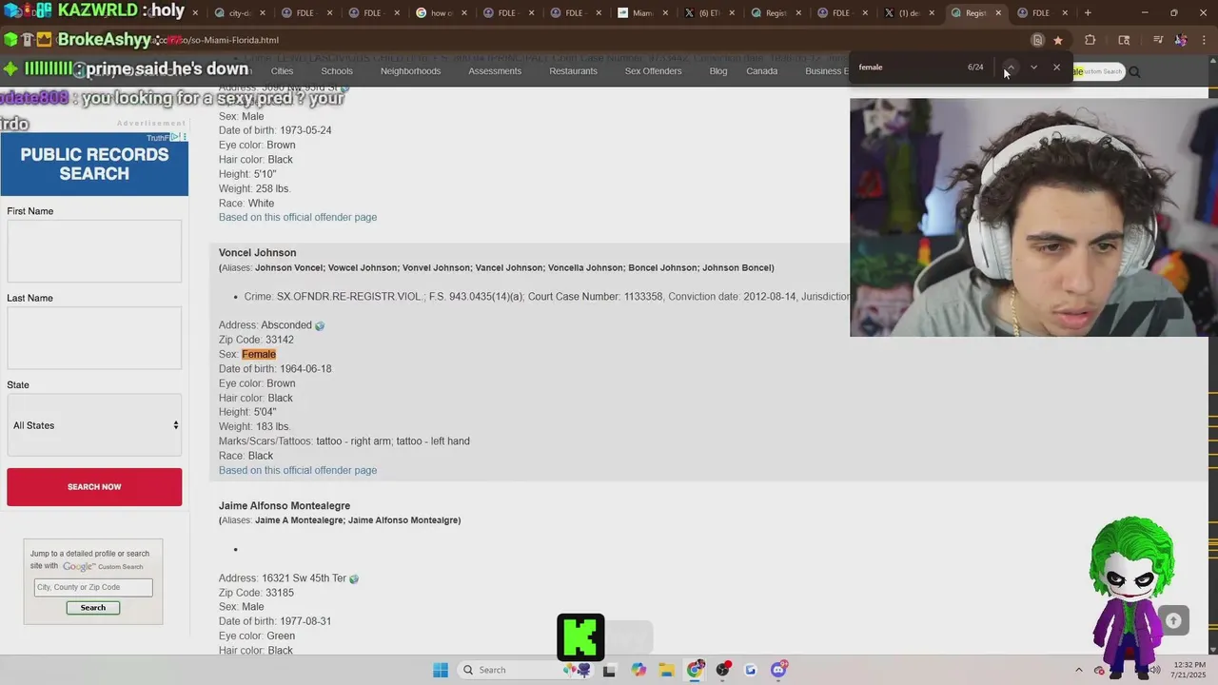
Task: Open the Windows Start menu
Action: click(440, 670)
